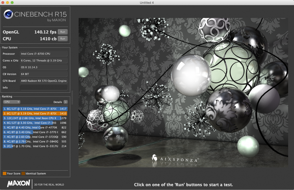Click the Cores x GHz value field

[44, 60]
